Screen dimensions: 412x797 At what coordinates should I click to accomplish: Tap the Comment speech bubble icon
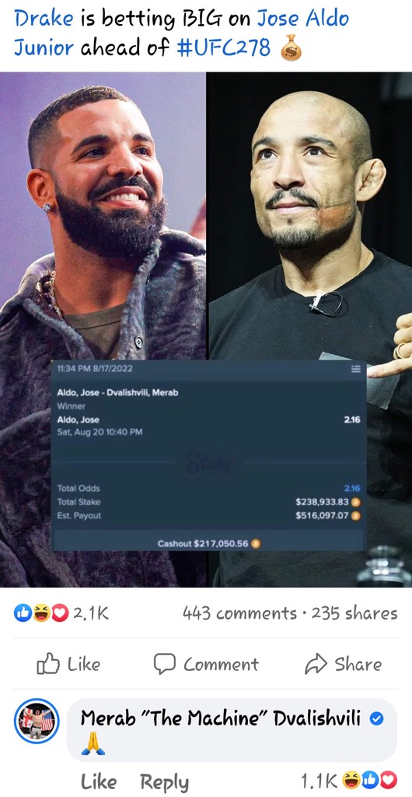tap(164, 665)
